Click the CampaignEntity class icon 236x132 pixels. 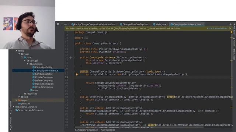tap(34, 67)
